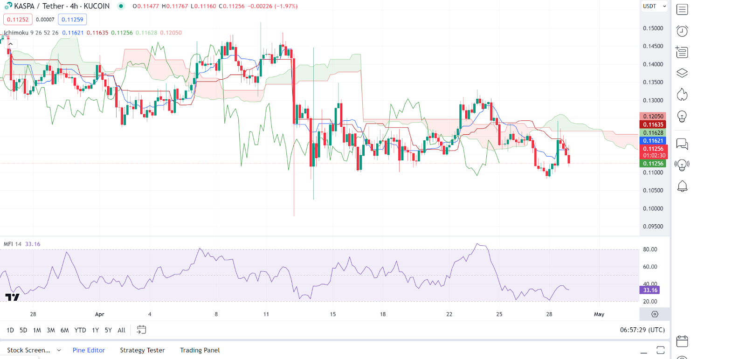Select the 5Y time range

108,330
